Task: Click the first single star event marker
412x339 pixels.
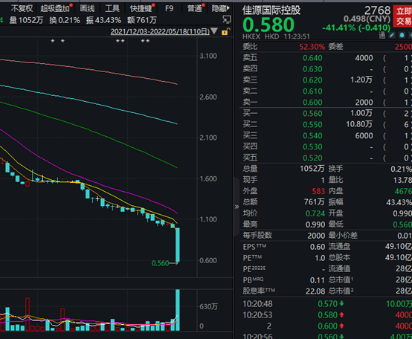Action: pos(53,41)
